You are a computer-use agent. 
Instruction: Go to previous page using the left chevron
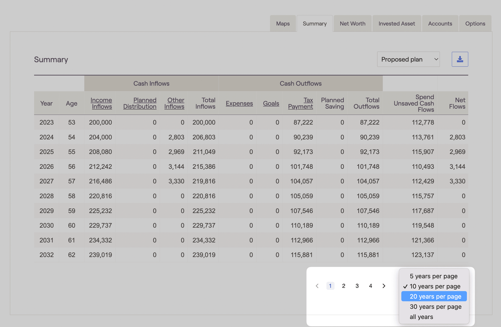click(x=317, y=286)
